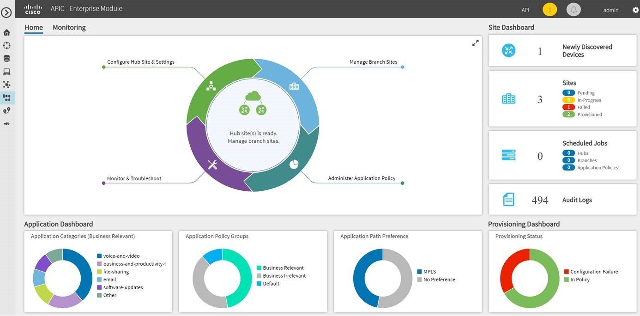640x316 pixels.
Task: Click the Newly Discovered Devices icon
Action: [508, 50]
